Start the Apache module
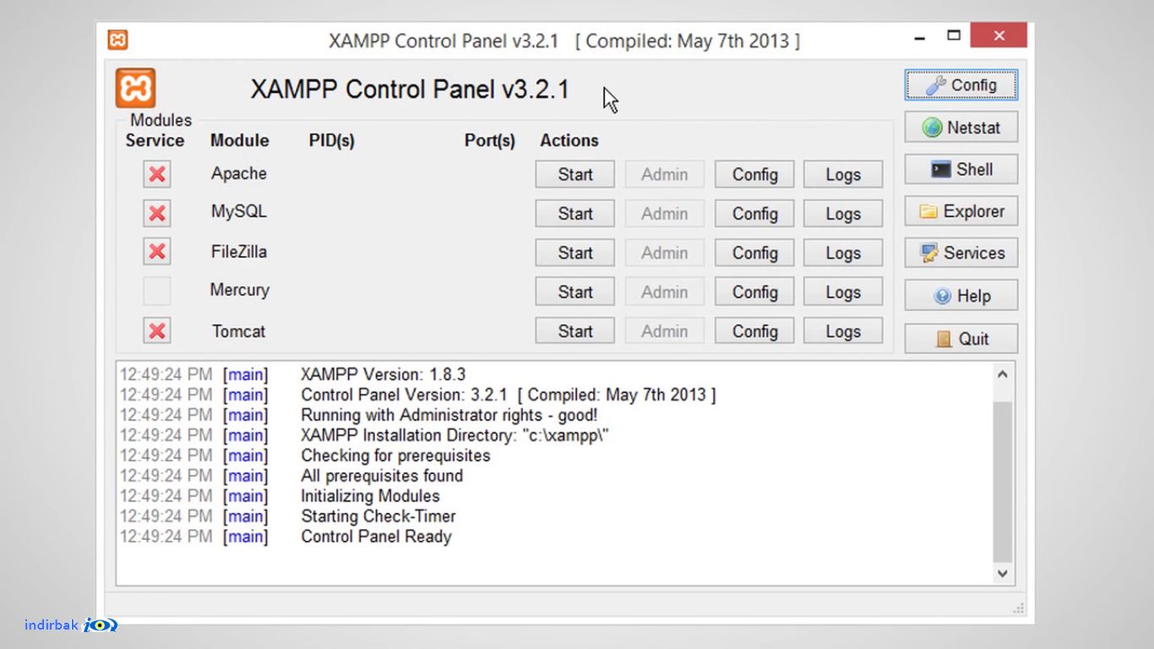The image size is (1154, 649). pyautogui.click(x=575, y=175)
